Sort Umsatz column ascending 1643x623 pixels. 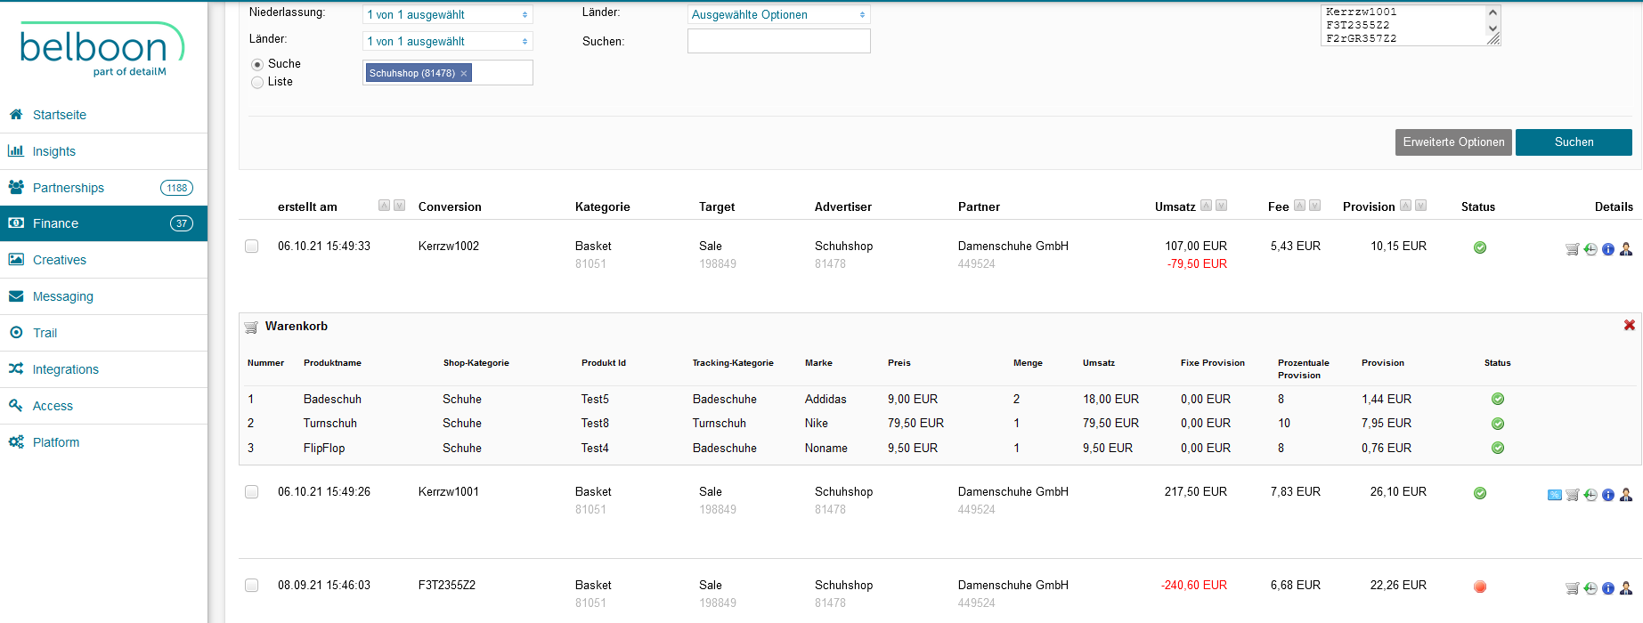[x=1207, y=206]
